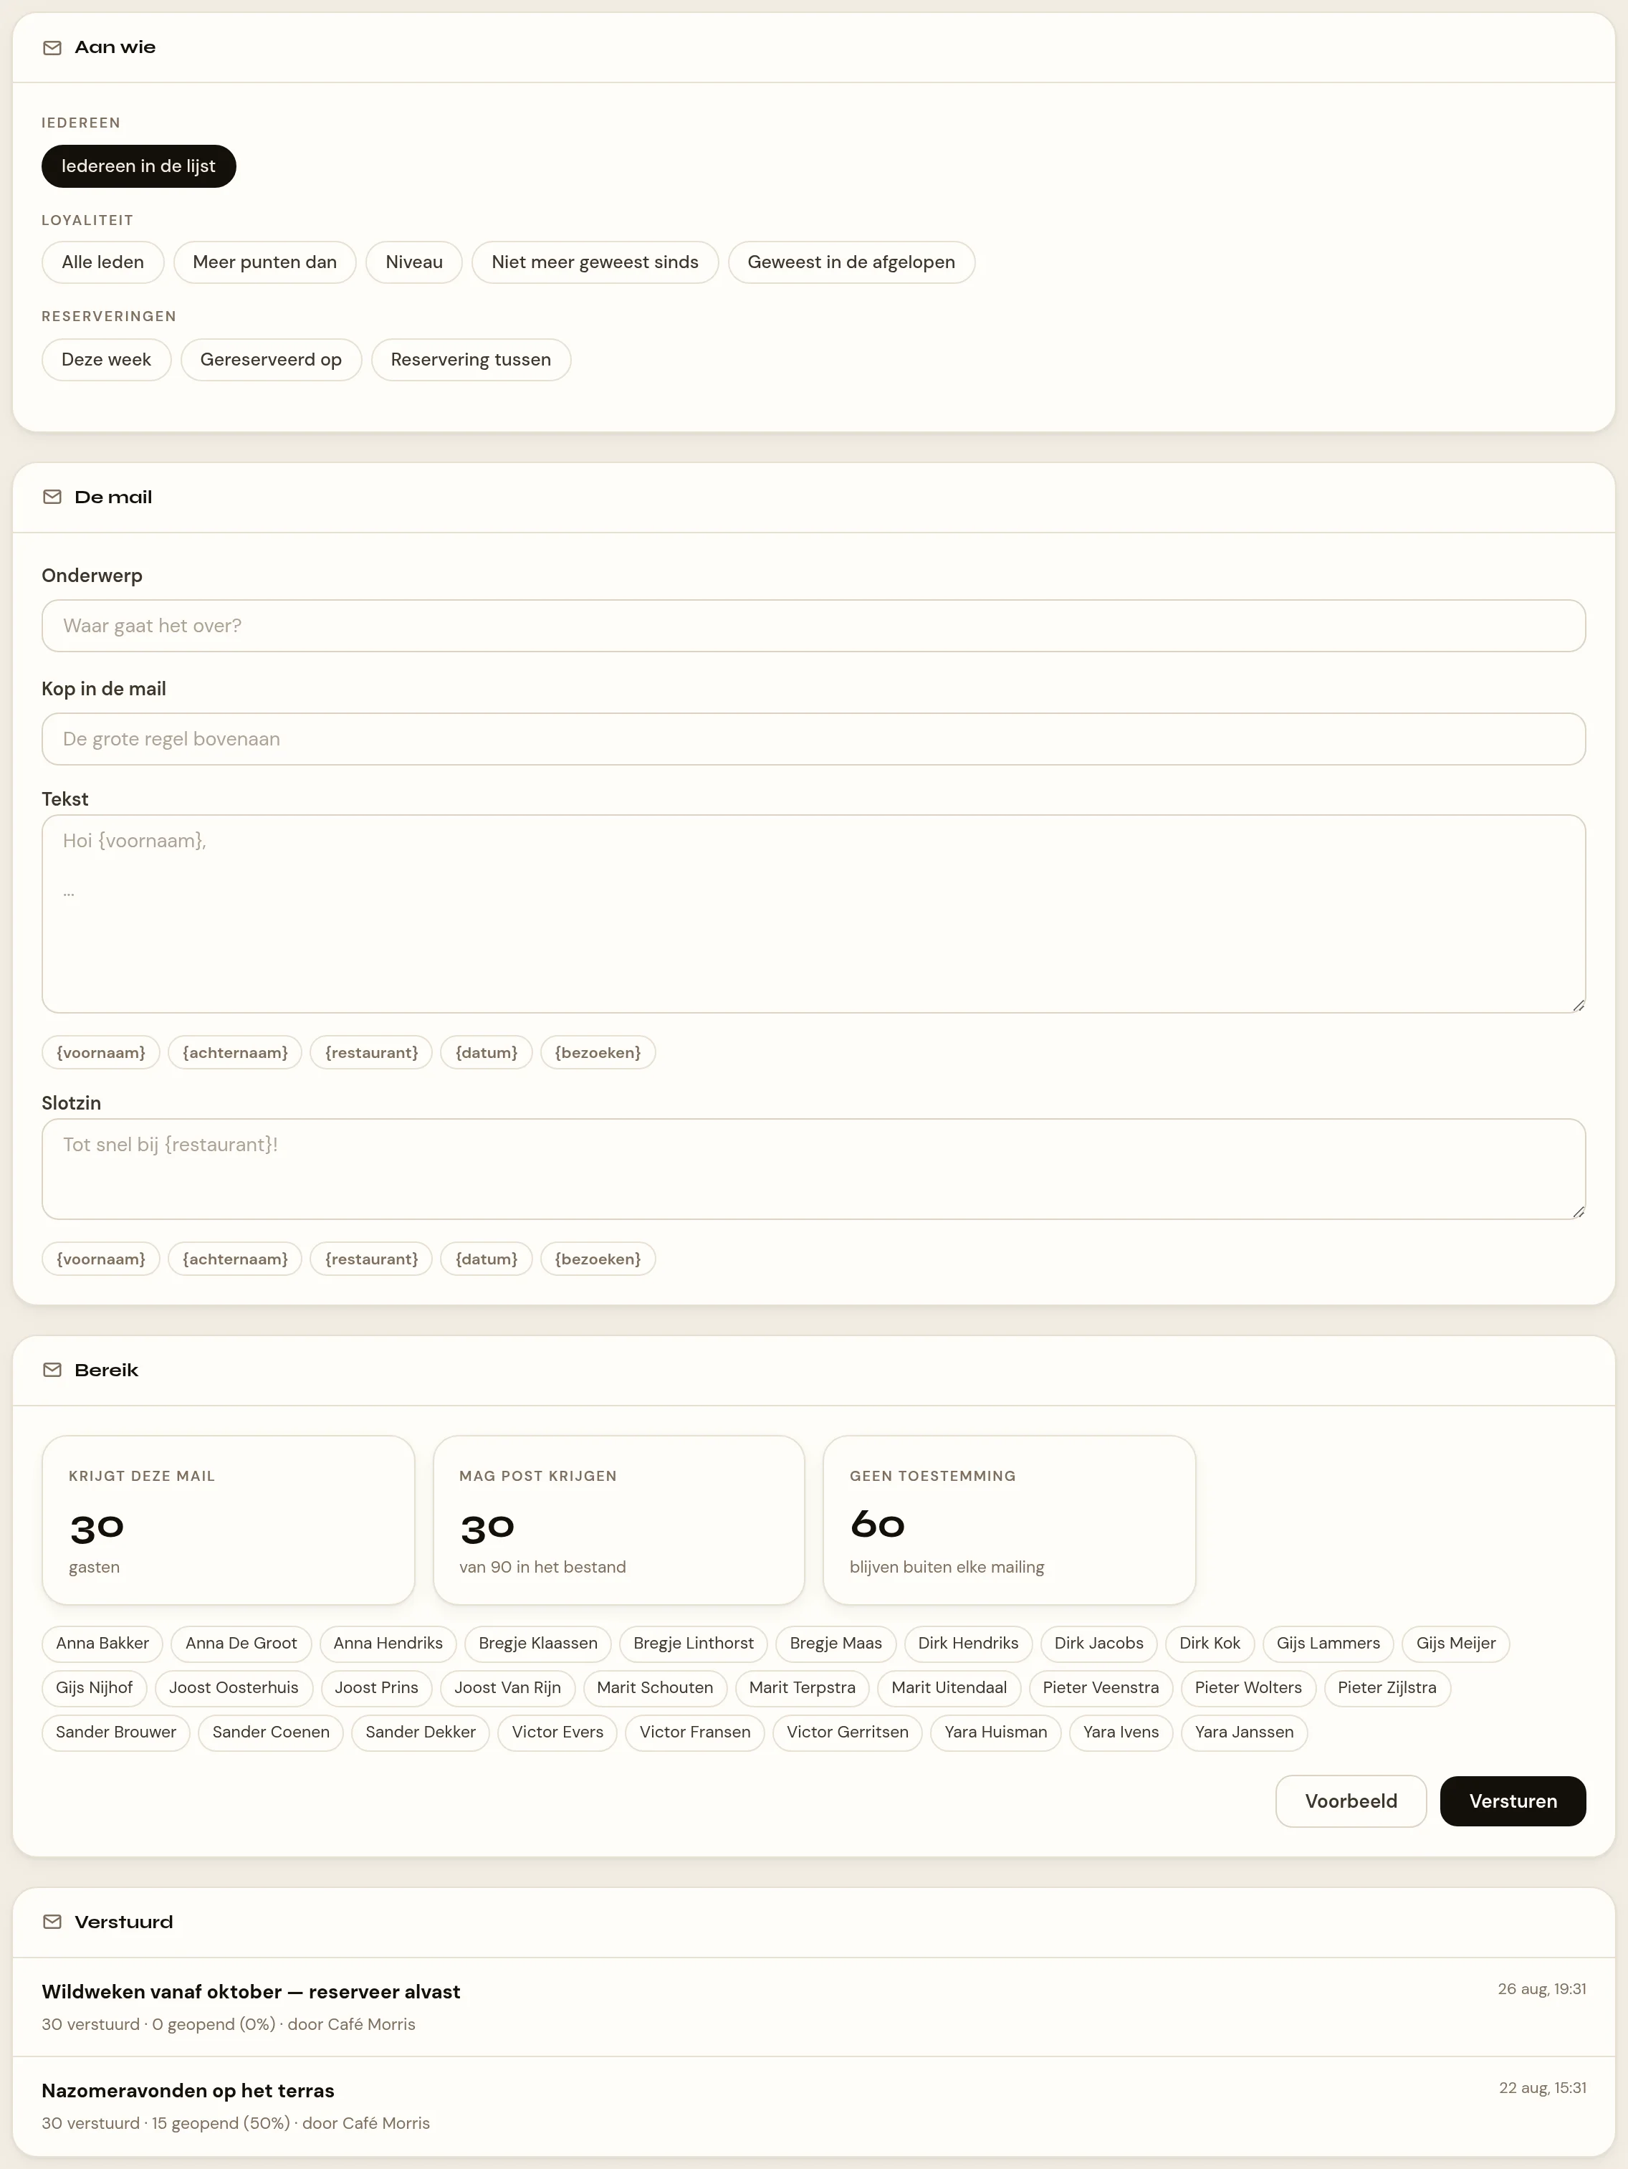Enable the Geweest in de afgelopen filter
The image size is (1628, 2169).
(x=851, y=262)
